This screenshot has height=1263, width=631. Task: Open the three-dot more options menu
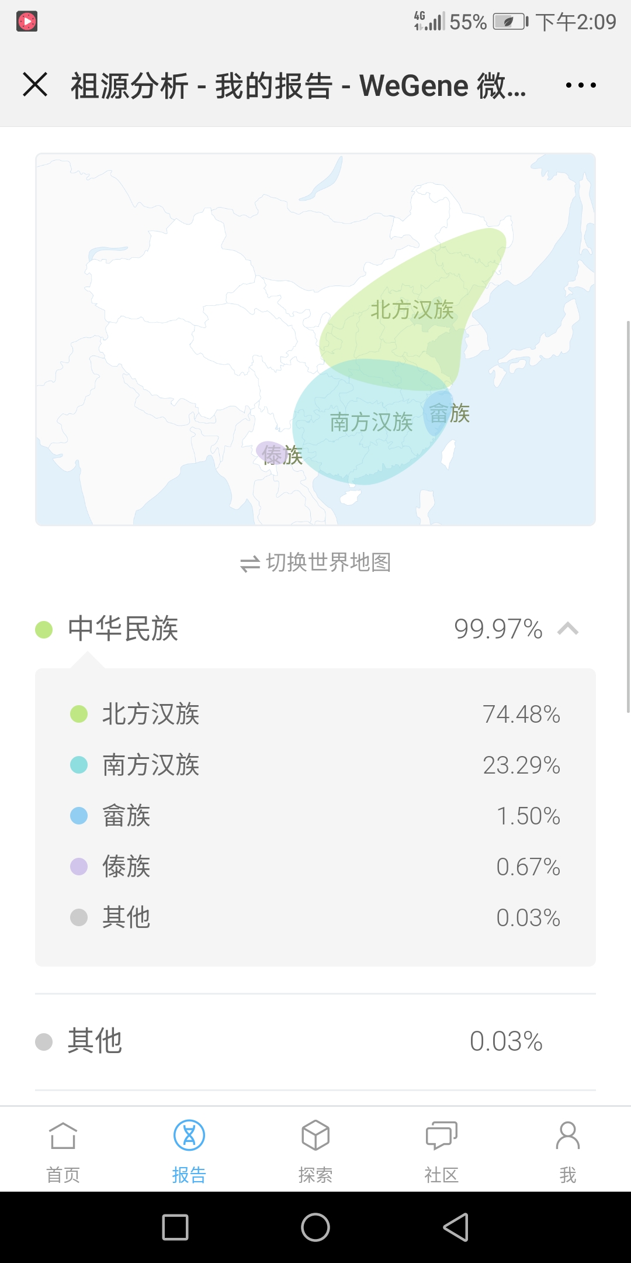pyautogui.click(x=581, y=85)
